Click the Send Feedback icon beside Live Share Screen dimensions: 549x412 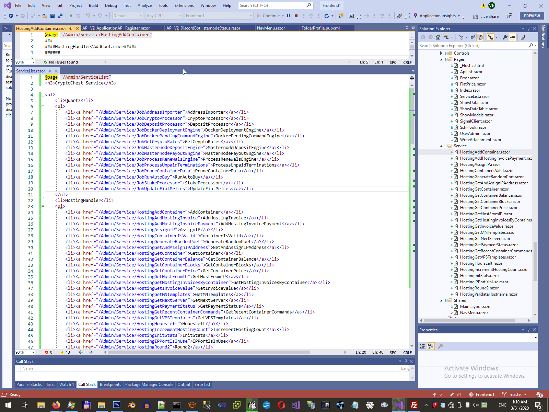click(510, 16)
